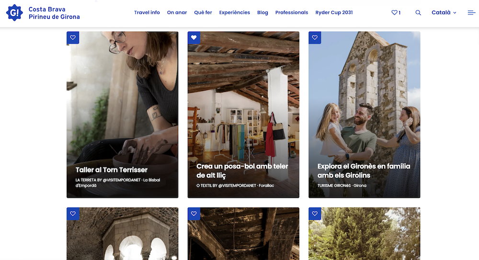Open the Travel info menu

point(147,12)
